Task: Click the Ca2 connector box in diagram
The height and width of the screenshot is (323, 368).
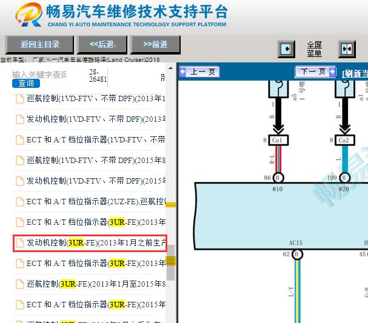Action: point(344,140)
